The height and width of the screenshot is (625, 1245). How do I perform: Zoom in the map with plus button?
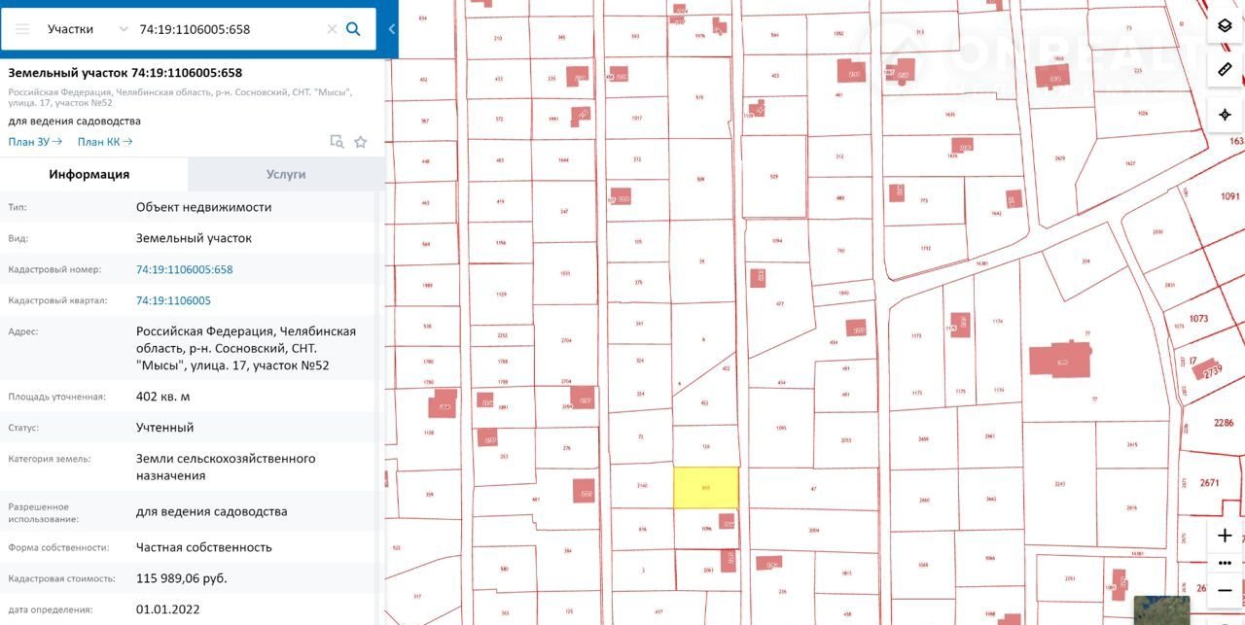point(1225,536)
